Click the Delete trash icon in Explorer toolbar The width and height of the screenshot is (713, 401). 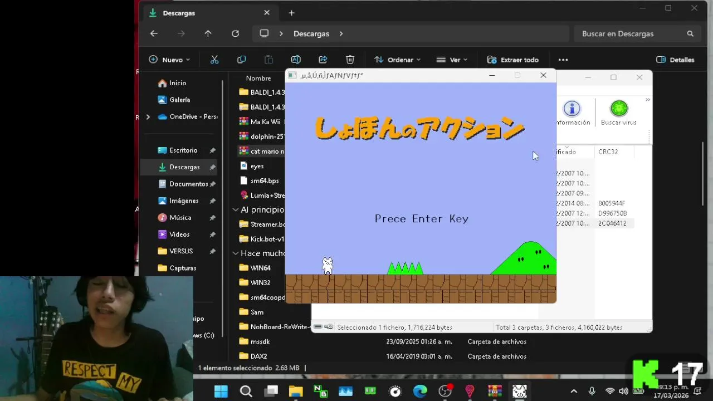click(x=350, y=60)
